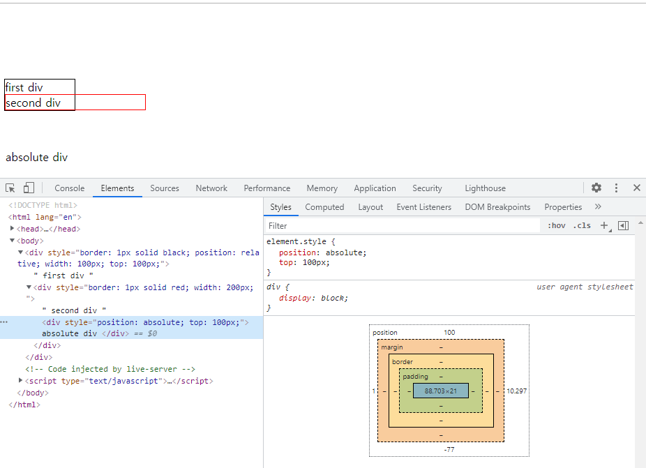Open ellipsis actions beside selected DOM node
This screenshot has width=646, height=468.
click(4, 322)
